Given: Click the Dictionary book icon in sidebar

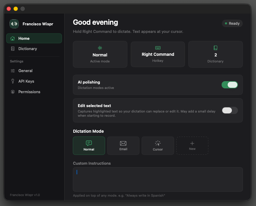Looking at the screenshot, I should [13, 49].
